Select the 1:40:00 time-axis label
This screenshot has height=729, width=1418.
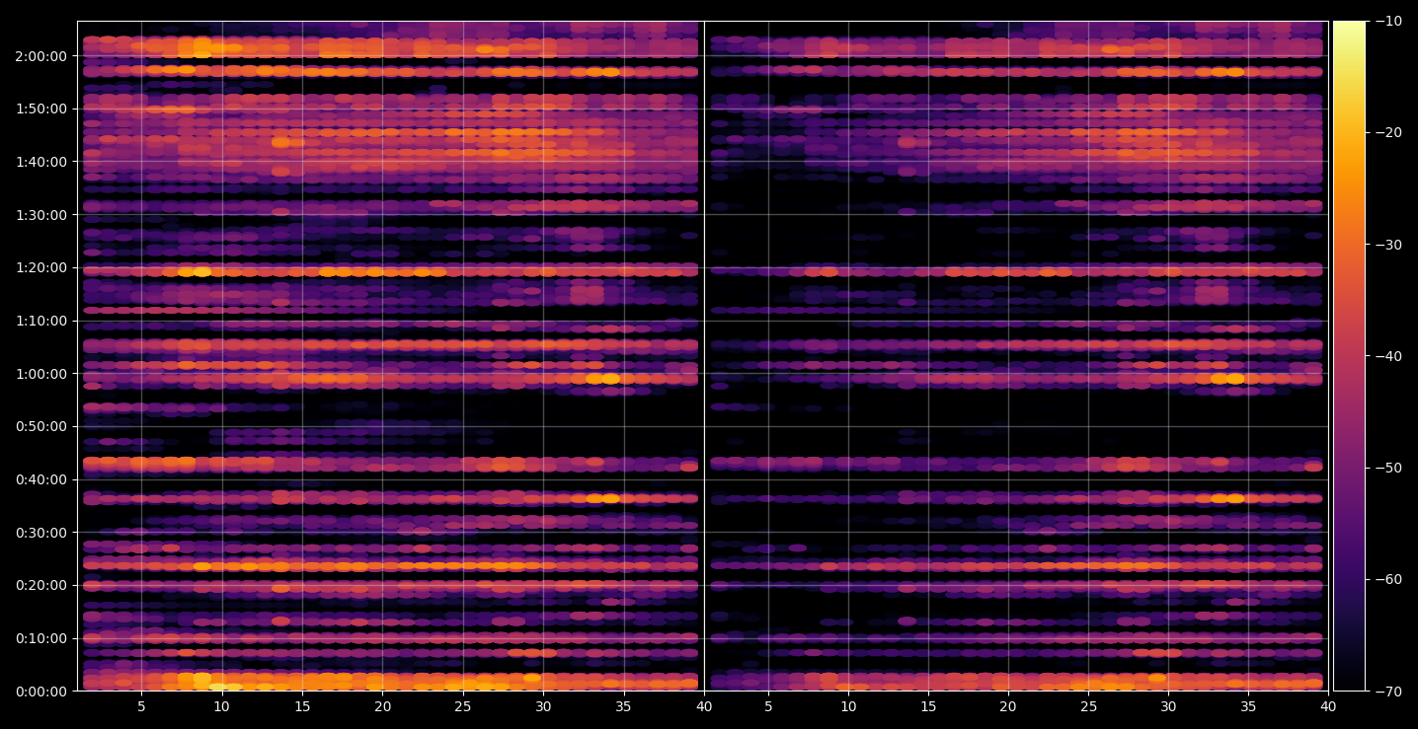[40, 162]
